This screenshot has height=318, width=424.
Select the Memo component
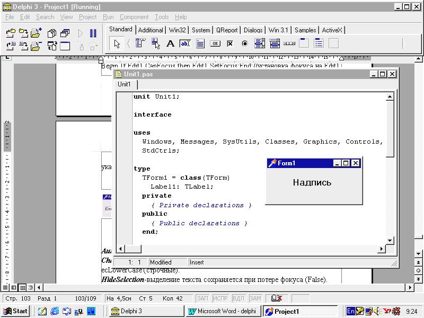click(x=200, y=43)
